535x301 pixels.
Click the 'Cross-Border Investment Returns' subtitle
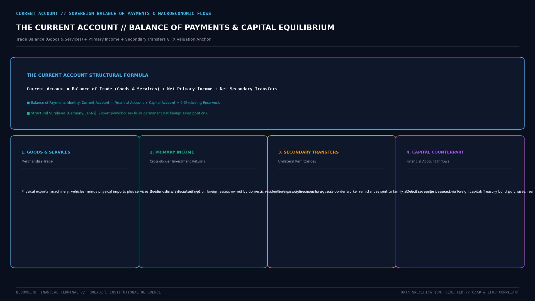tap(177, 161)
